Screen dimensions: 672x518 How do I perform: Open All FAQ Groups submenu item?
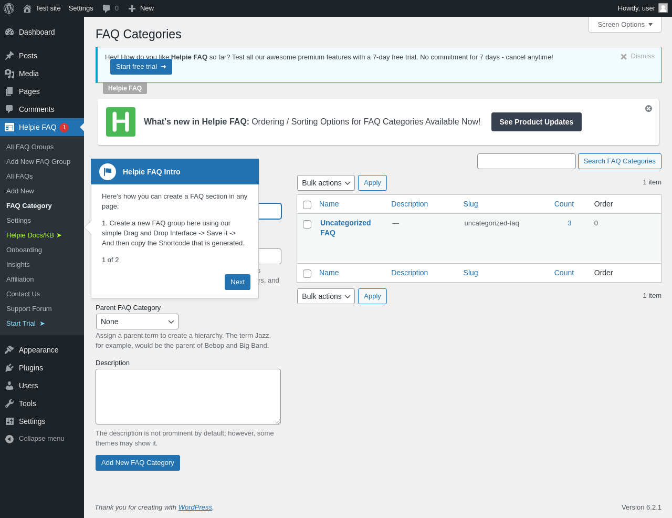[x=30, y=147]
